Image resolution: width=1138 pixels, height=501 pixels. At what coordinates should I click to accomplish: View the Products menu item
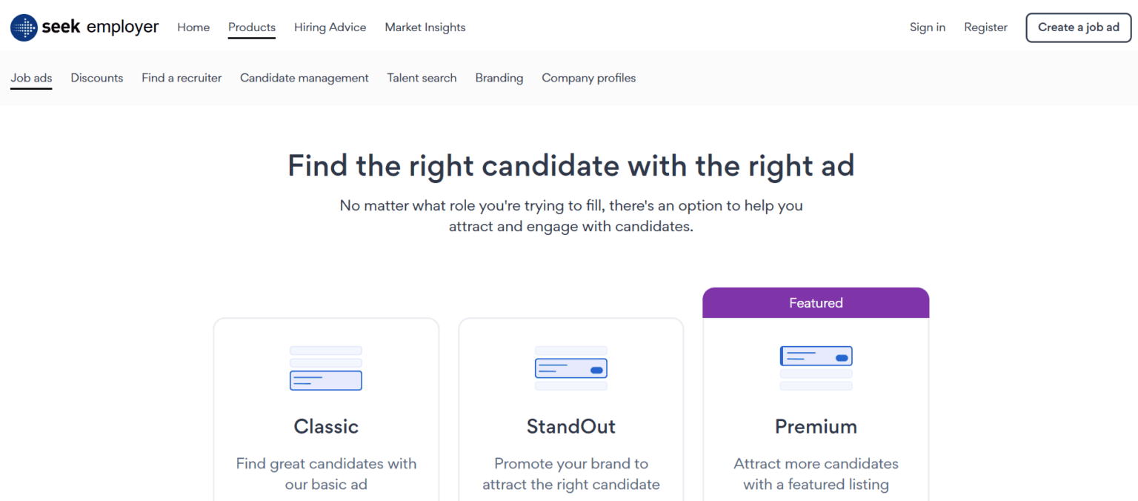click(x=252, y=27)
